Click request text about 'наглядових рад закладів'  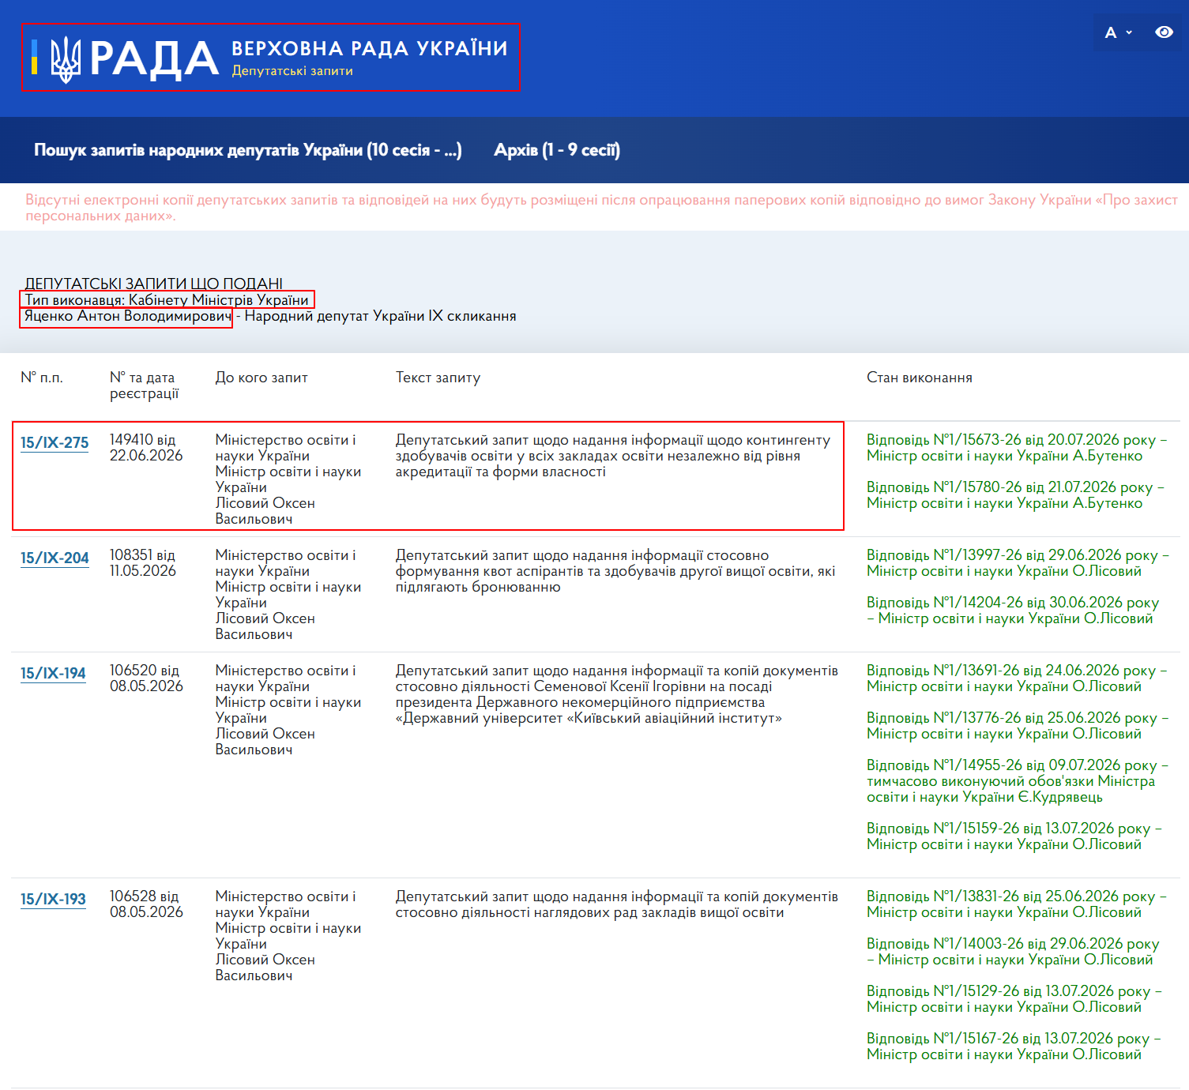617,904
